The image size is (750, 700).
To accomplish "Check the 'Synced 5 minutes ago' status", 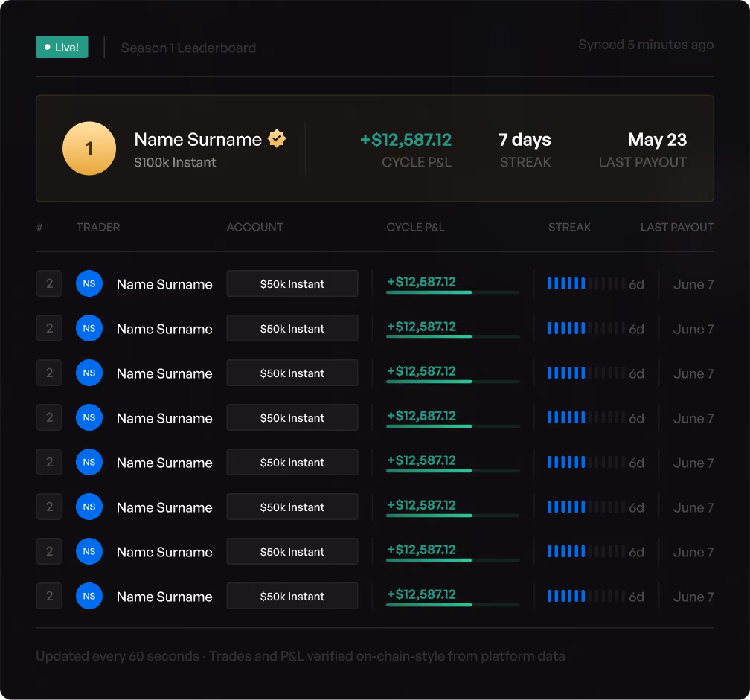I will [x=646, y=45].
